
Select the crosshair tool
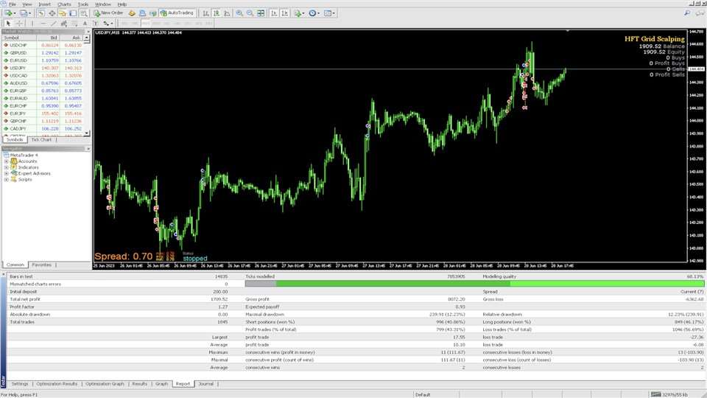[x=19, y=23]
